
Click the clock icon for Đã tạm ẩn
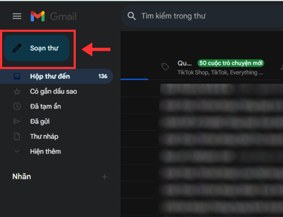(x=17, y=106)
